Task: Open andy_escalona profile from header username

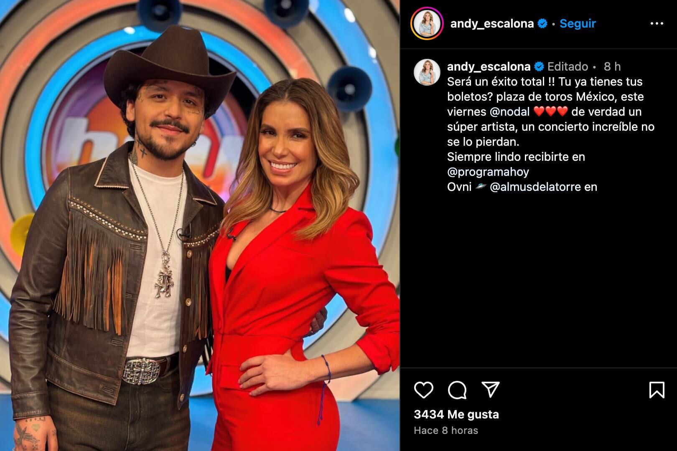Action: (492, 23)
